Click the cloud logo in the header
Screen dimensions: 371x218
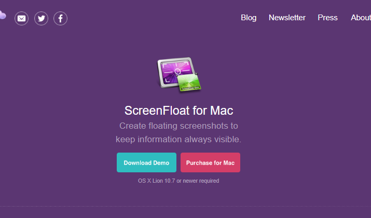click(x=3, y=16)
